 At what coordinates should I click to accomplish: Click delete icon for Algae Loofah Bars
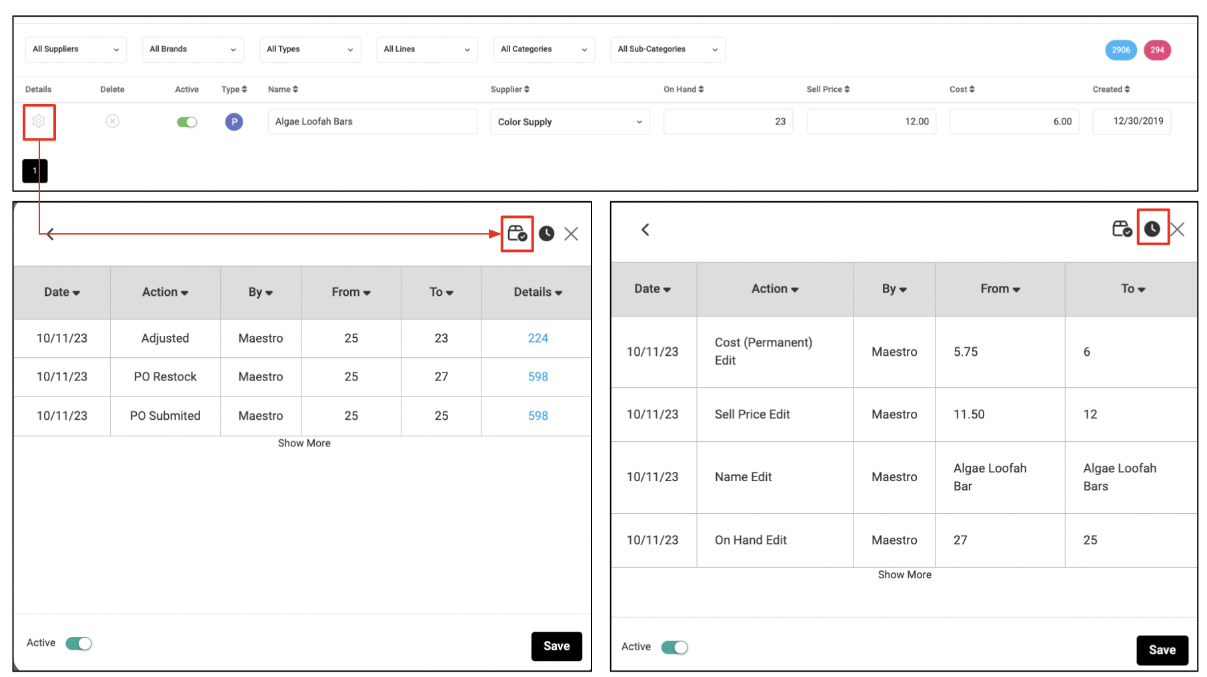point(113,121)
